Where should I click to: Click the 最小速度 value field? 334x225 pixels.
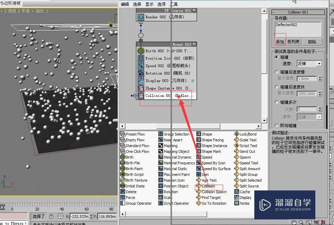point(307,79)
